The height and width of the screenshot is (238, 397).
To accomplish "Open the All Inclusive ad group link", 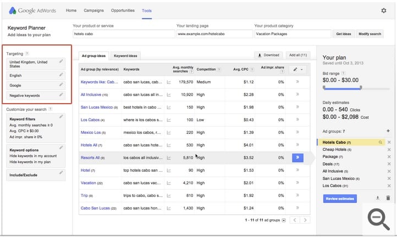I will (x=91, y=95).
